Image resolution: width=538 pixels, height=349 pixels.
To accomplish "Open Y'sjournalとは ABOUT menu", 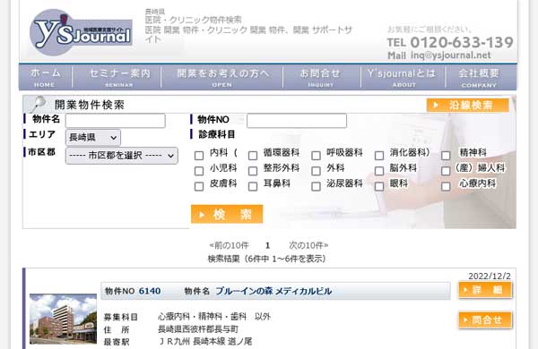I will pos(403,77).
